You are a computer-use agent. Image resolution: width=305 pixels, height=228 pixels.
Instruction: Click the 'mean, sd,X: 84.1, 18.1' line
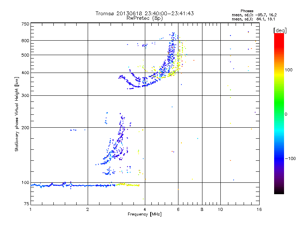click(x=254, y=19)
